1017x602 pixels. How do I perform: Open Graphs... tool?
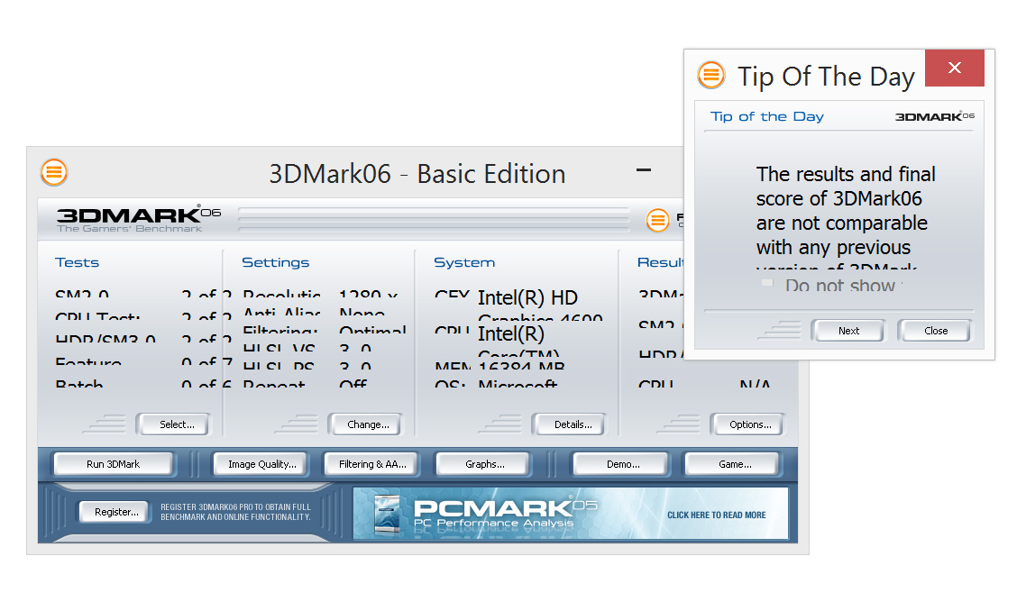[484, 464]
